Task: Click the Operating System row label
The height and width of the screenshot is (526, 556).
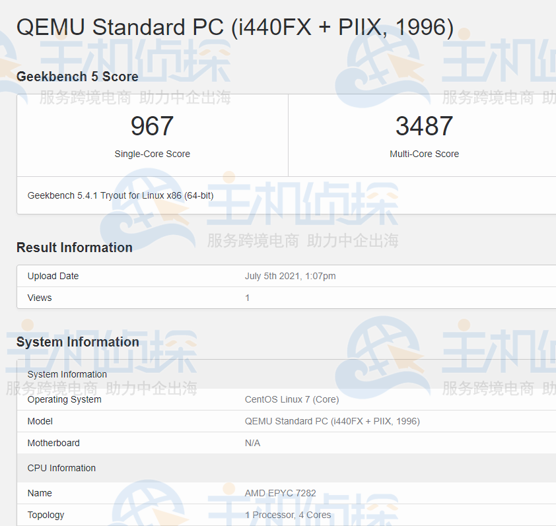Action: (64, 399)
